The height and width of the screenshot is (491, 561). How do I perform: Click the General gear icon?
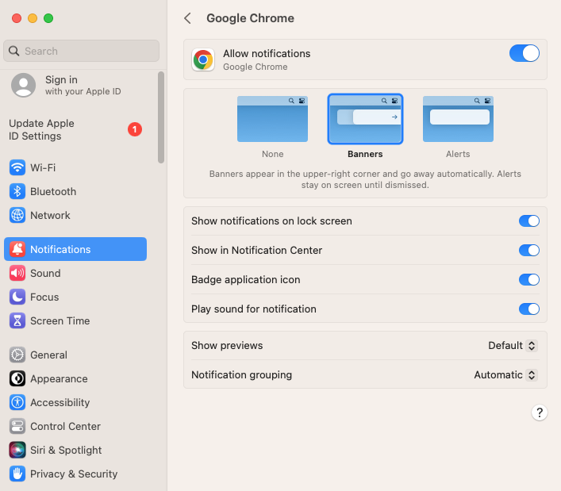17,355
